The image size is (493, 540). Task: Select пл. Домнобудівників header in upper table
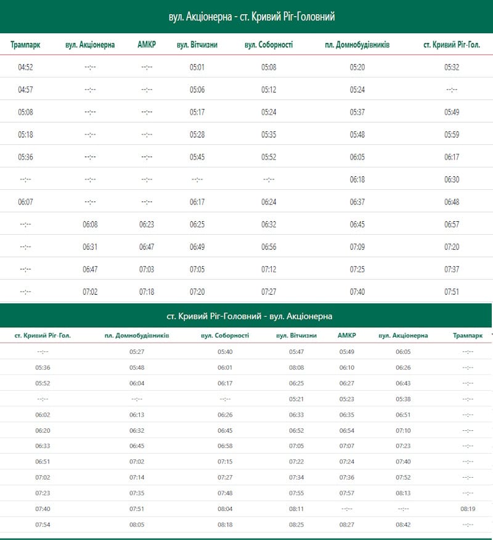[x=357, y=45]
